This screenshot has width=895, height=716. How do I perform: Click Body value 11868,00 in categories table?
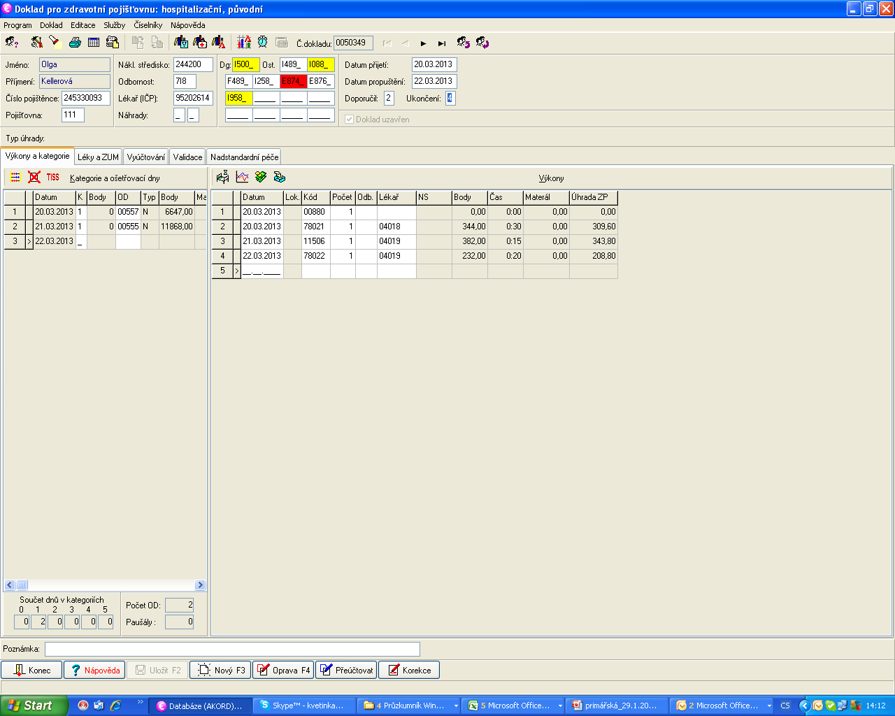177,227
